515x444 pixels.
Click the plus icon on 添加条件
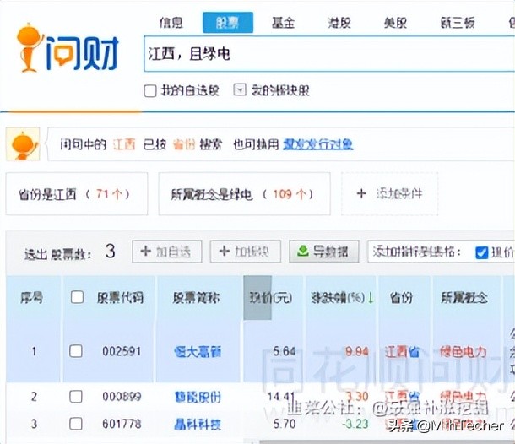[x=361, y=193]
